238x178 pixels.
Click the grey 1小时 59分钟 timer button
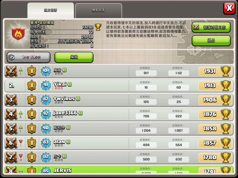point(28,57)
